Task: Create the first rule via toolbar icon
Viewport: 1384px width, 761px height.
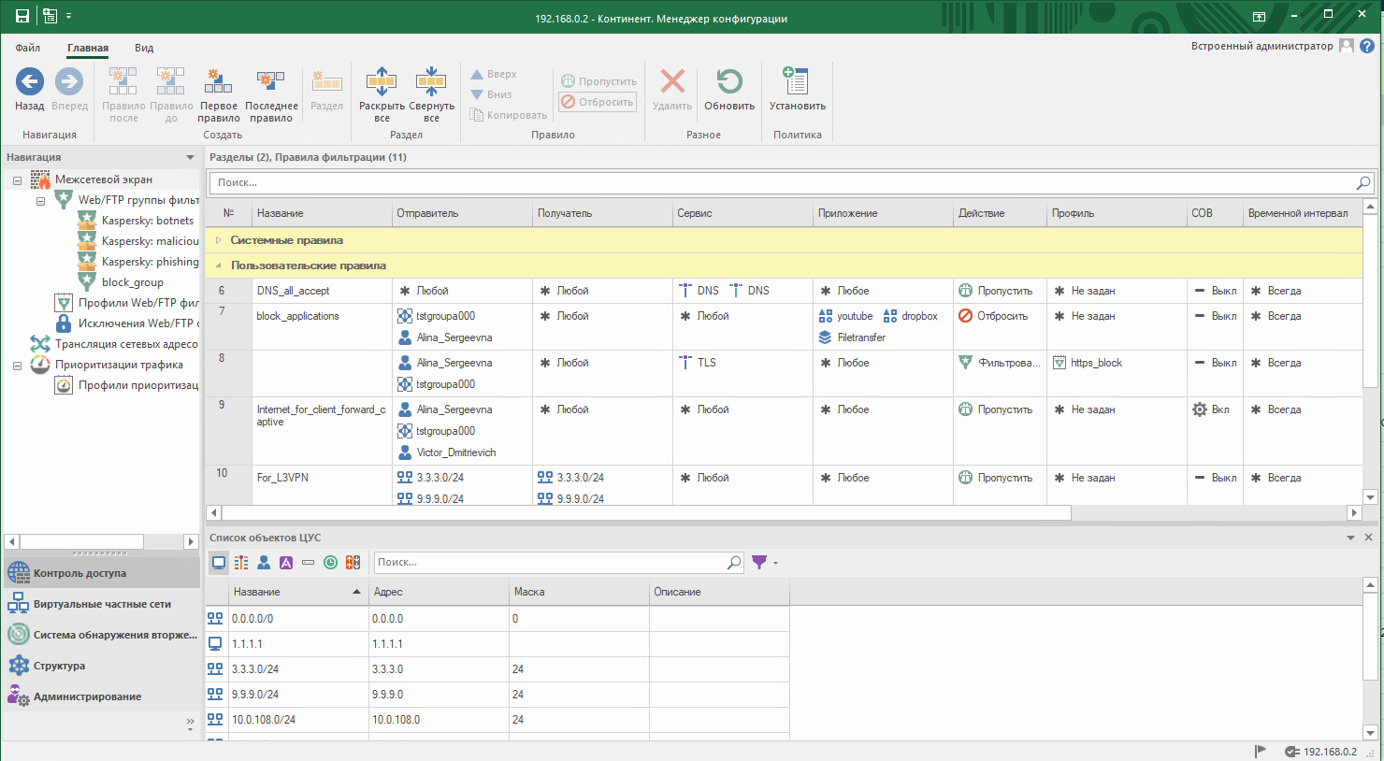Action: point(218,82)
